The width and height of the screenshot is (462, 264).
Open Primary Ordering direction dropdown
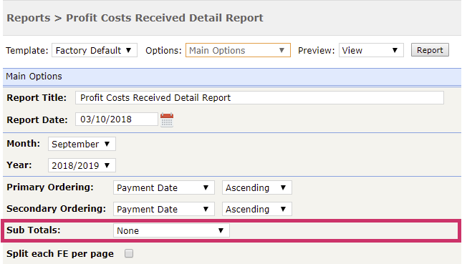256,187
